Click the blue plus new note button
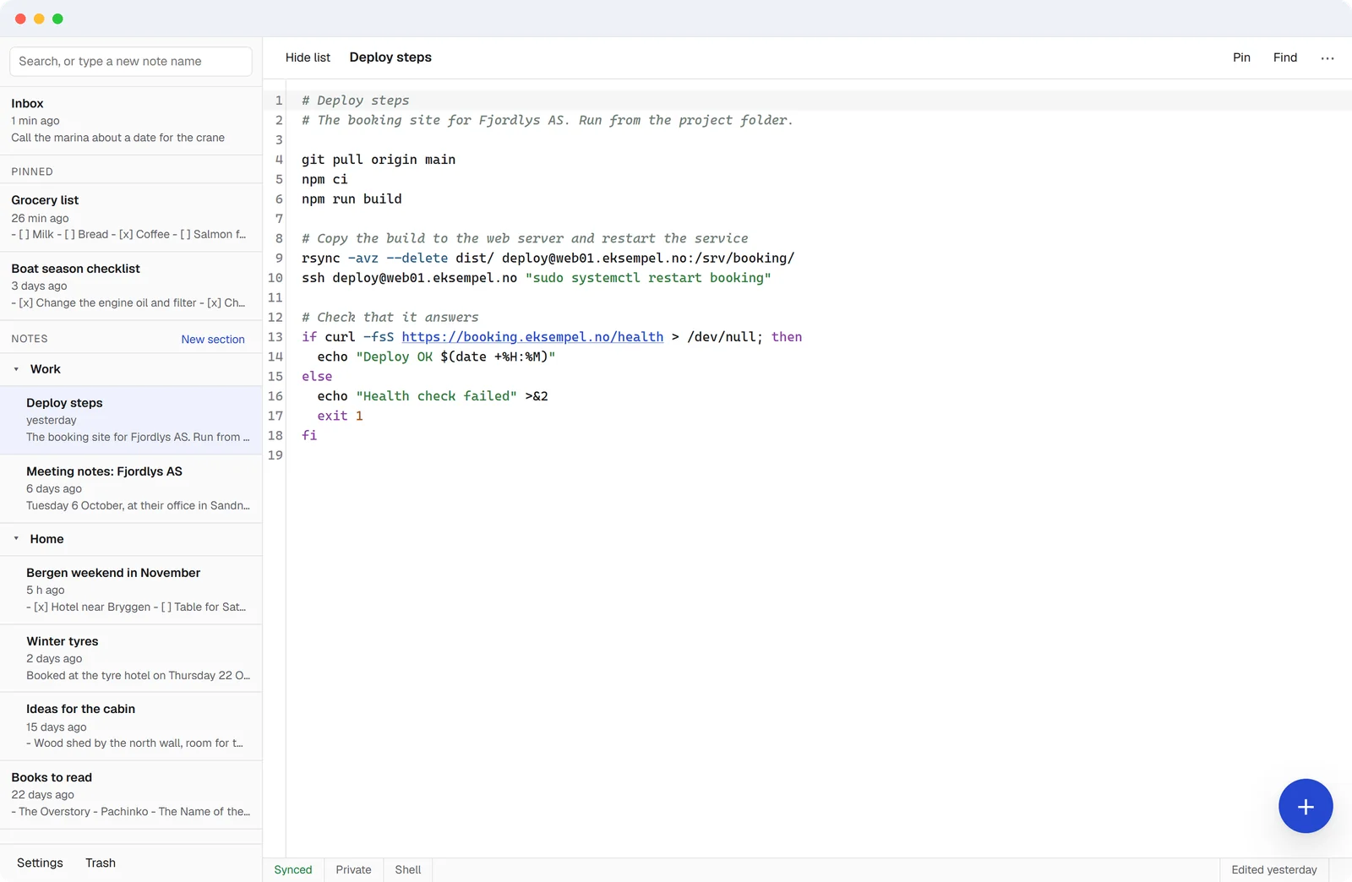This screenshot has height=882, width=1352. click(x=1305, y=806)
